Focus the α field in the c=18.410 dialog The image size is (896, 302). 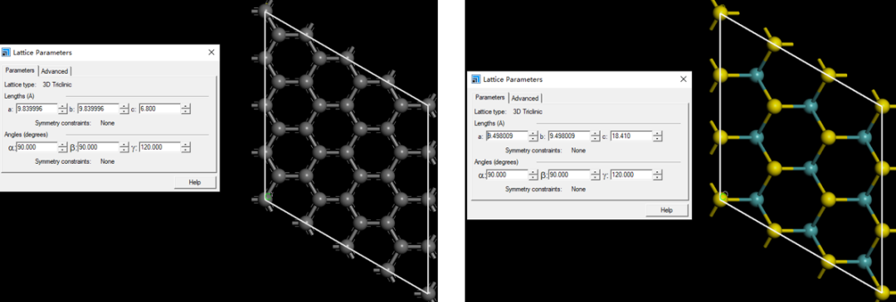click(x=507, y=175)
